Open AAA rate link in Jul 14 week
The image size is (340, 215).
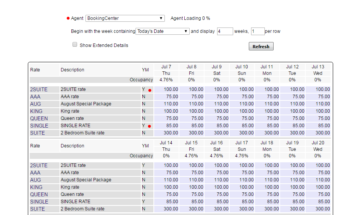click(35, 173)
